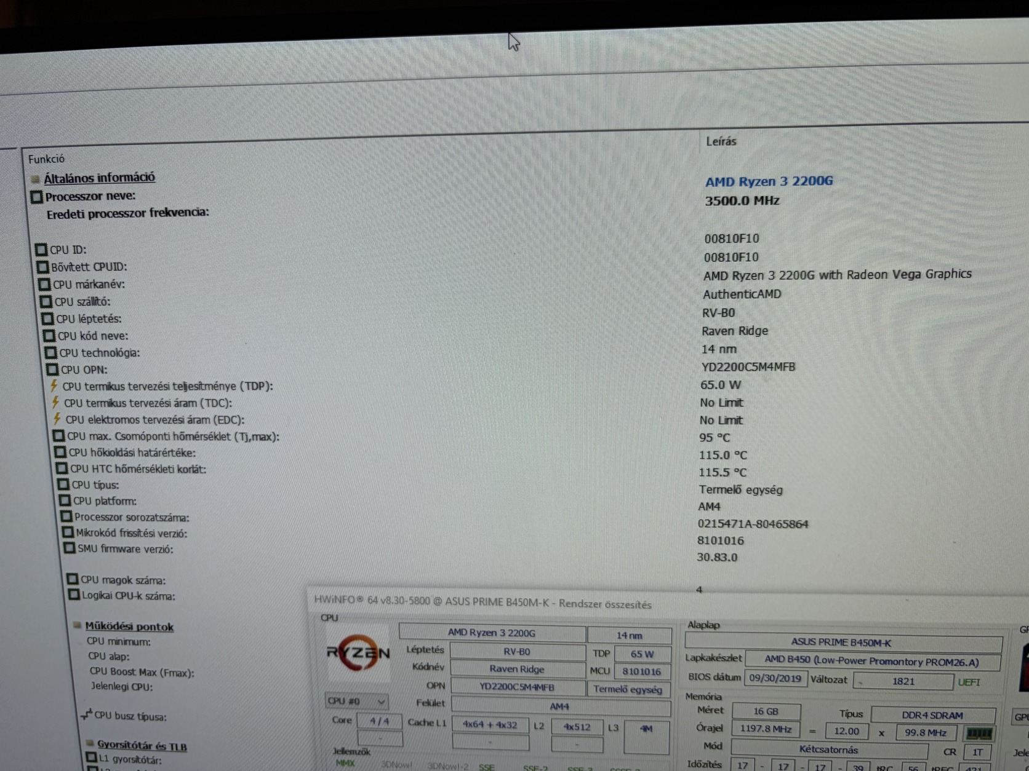The width and height of the screenshot is (1029, 771).
Task: Select the icon beside the Tj,max row
Action: (x=58, y=436)
